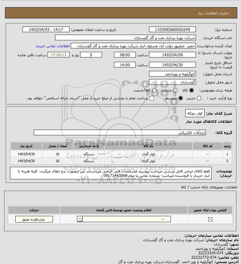Click the جزئیات اطلاعات نیاز page title
Image resolution: width=241 pixels, height=264 pixels.
tap(213, 13)
